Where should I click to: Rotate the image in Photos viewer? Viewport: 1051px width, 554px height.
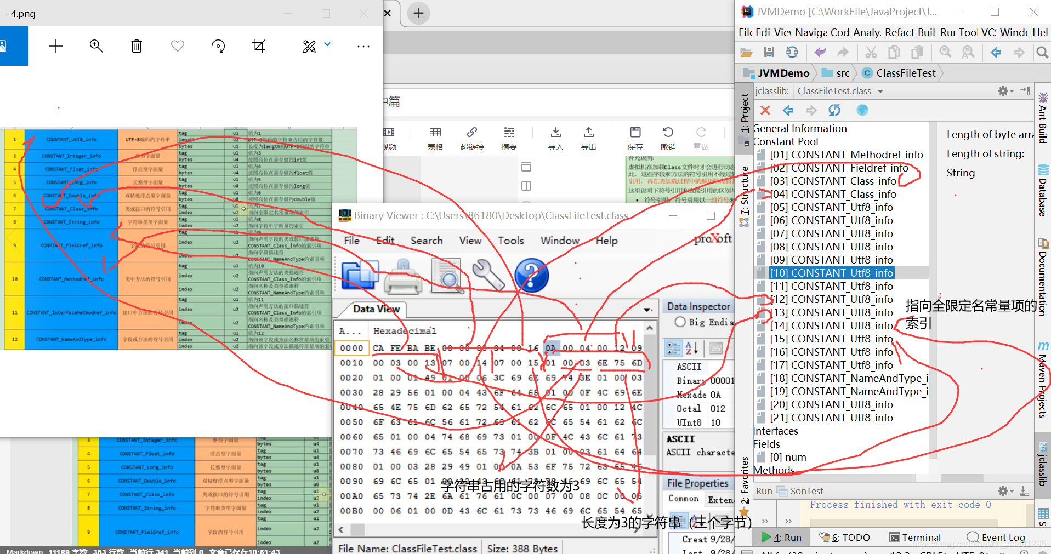pos(218,46)
